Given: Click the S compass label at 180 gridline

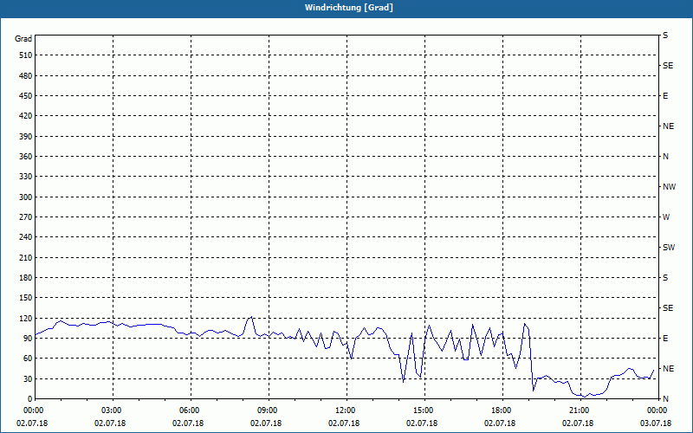Looking at the screenshot, I should click(665, 278).
